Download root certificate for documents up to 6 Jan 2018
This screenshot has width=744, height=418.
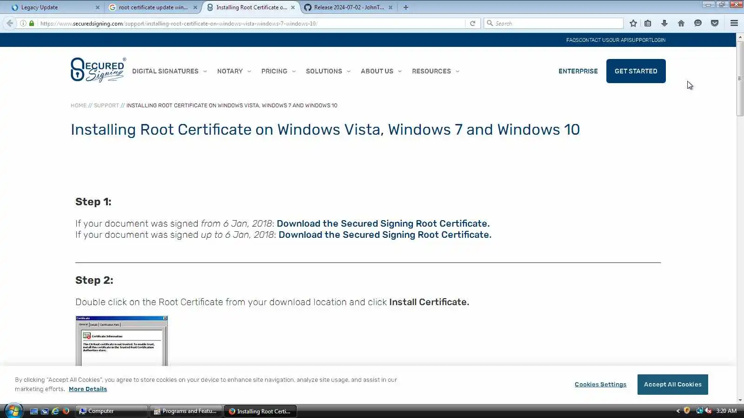tap(385, 235)
